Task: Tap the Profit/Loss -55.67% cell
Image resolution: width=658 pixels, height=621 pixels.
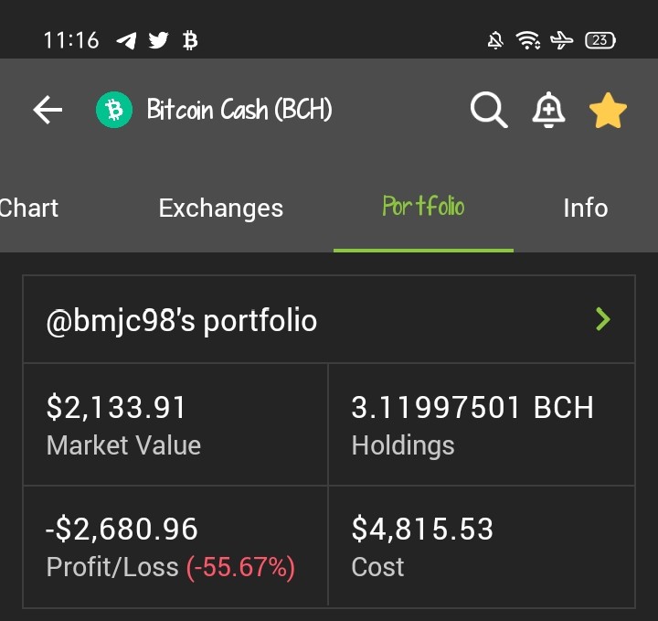Action: coord(175,546)
